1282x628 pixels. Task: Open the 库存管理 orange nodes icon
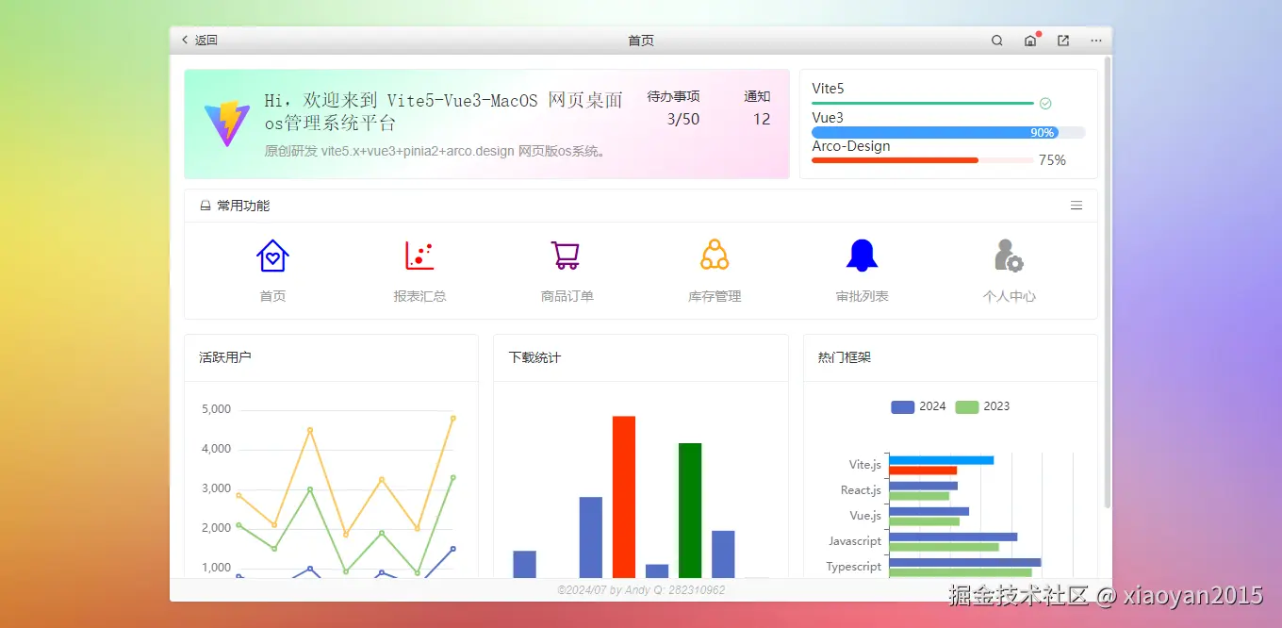(715, 255)
